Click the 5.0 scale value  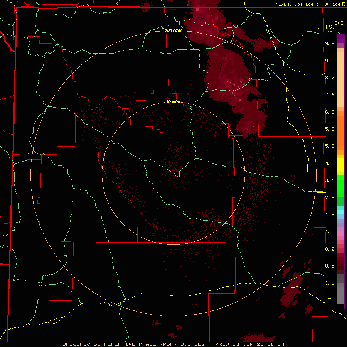click(x=330, y=146)
